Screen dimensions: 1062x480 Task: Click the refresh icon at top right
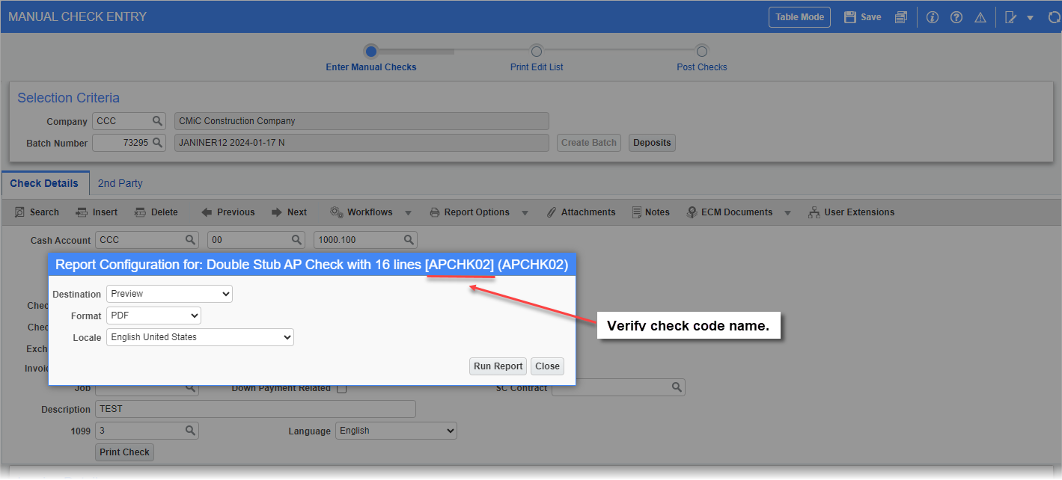[1055, 16]
